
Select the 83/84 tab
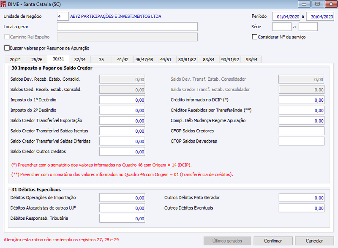[x=209, y=60]
